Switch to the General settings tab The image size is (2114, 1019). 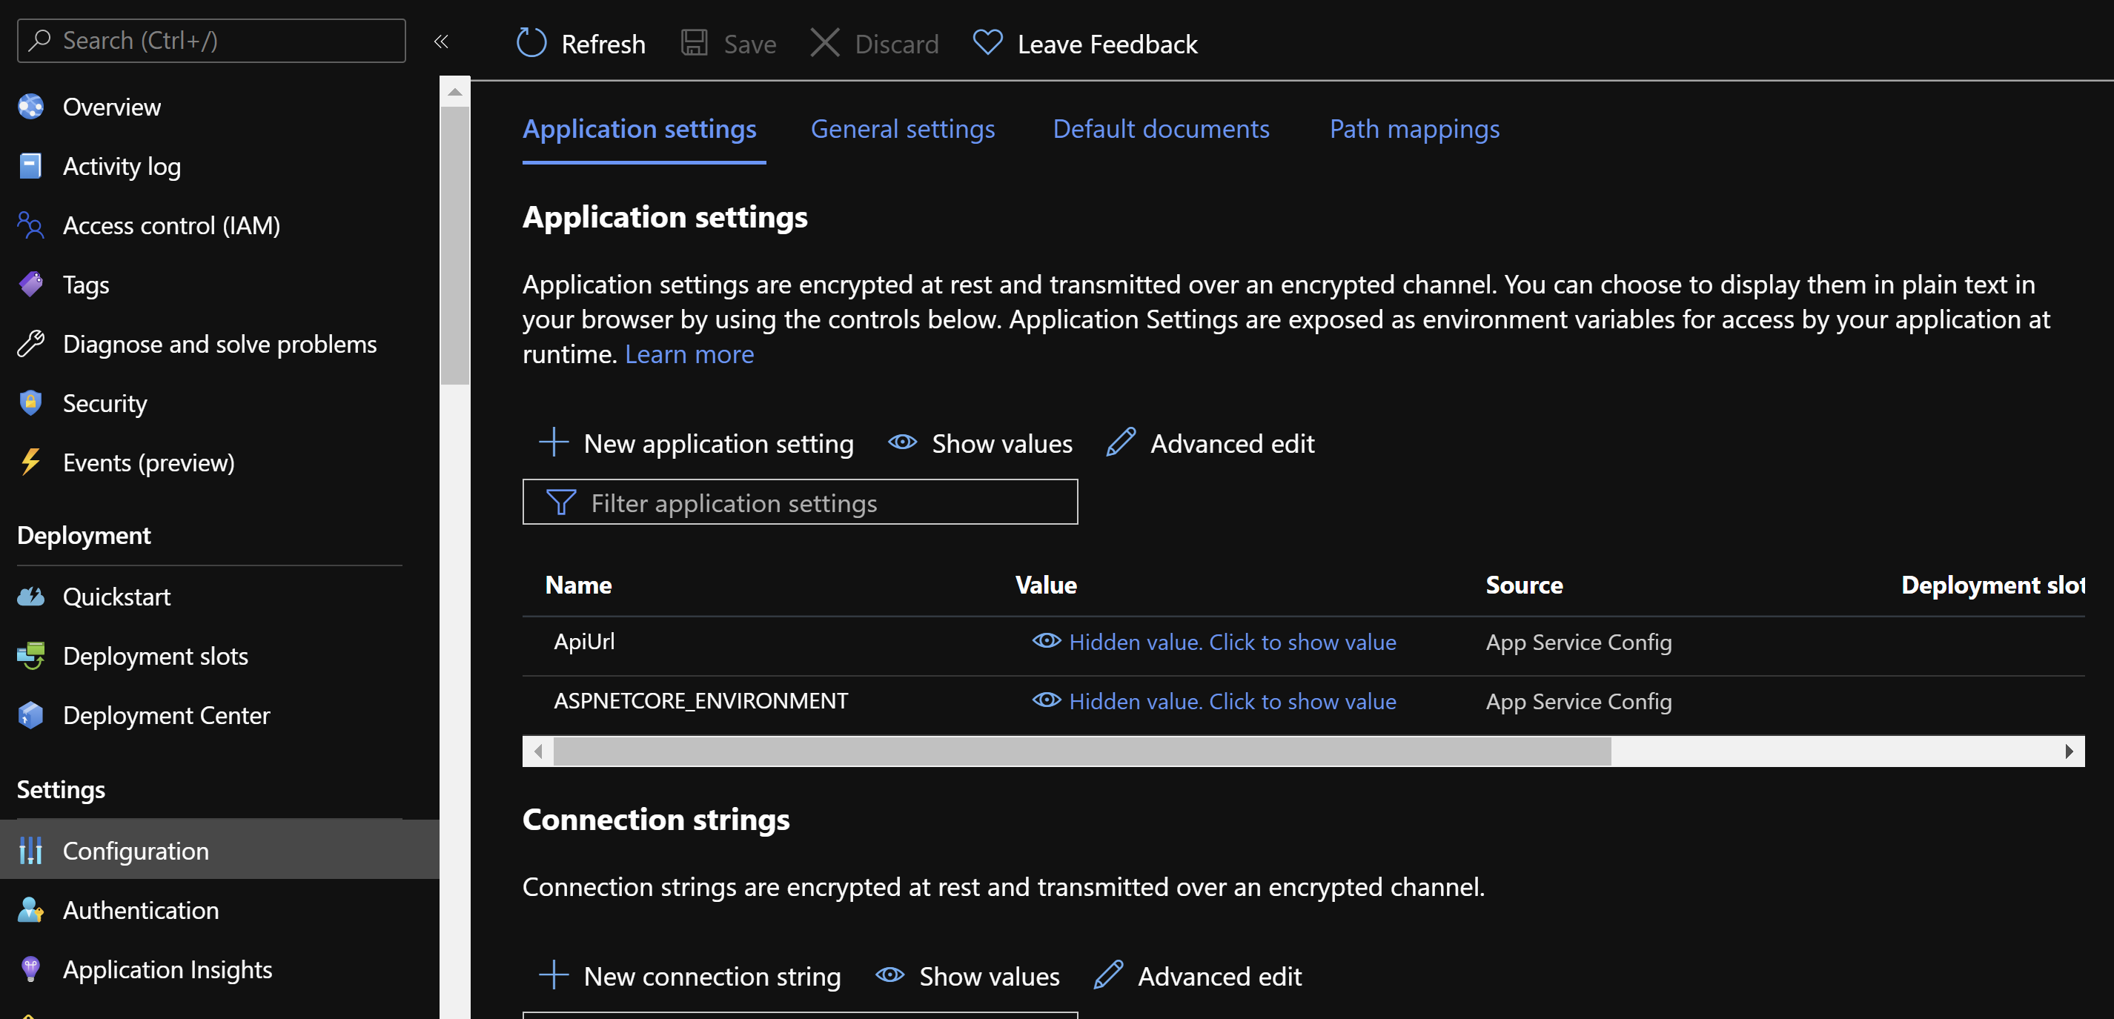tap(903, 129)
